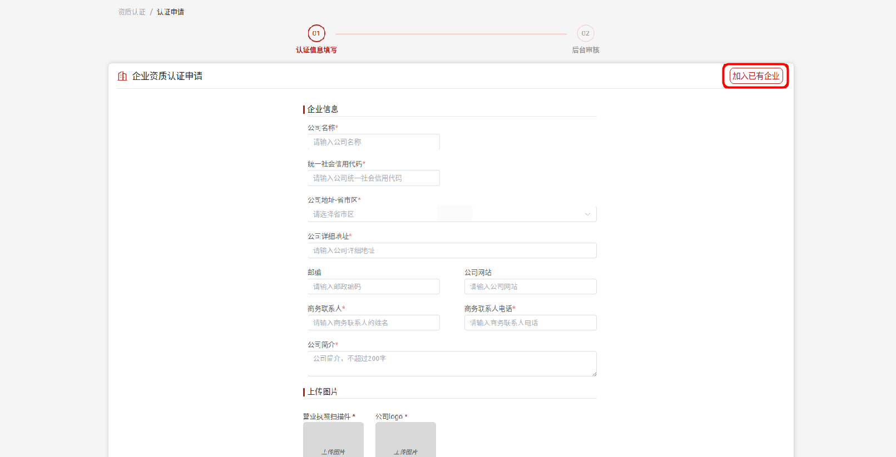Click the enterprise building icon beside the title

(122, 76)
